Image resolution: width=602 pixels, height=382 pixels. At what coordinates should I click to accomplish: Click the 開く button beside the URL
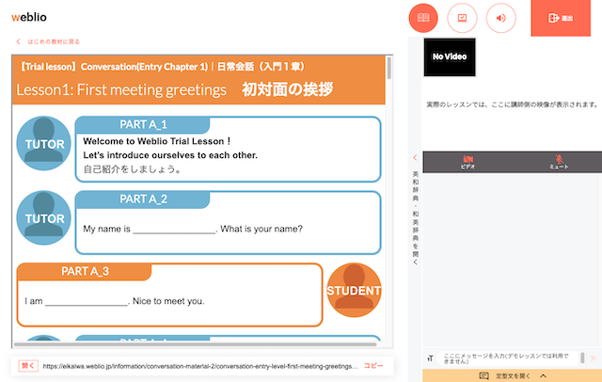coord(28,366)
